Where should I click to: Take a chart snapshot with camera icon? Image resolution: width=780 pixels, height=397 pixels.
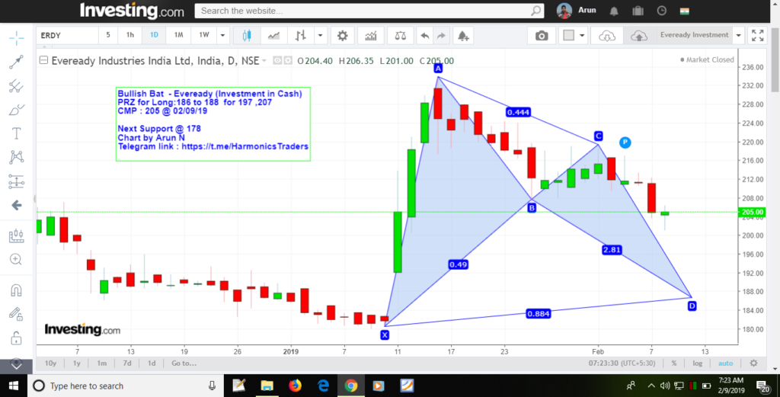tap(542, 36)
